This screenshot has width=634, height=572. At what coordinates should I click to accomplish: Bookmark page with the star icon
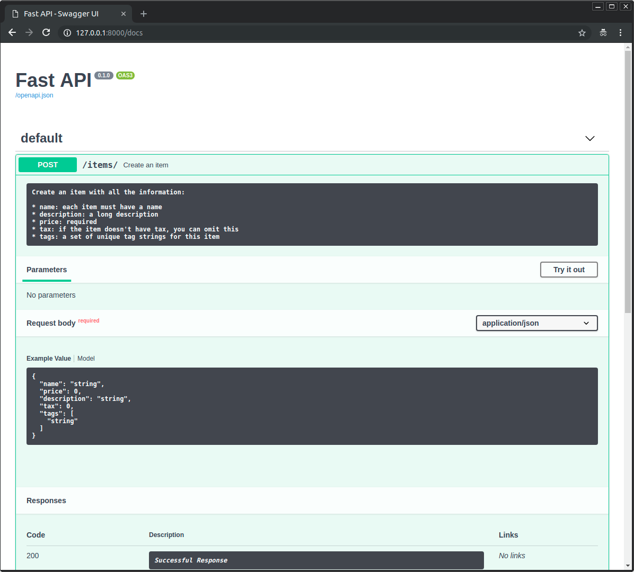pos(582,33)
